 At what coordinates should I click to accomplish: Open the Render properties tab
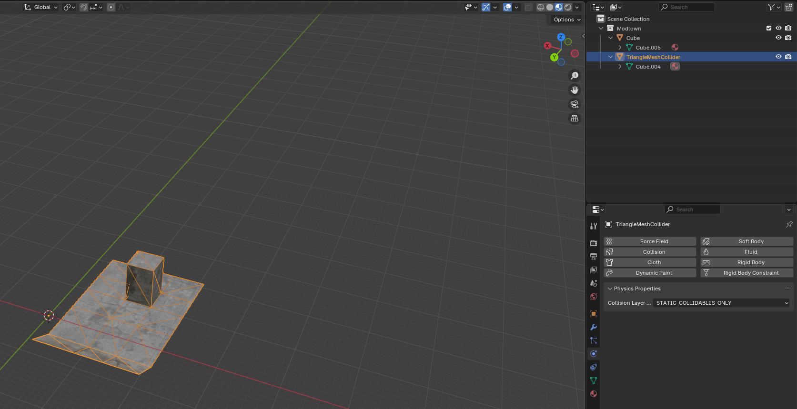594,243
